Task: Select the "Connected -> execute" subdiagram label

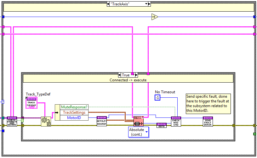Action: [128, 80]
